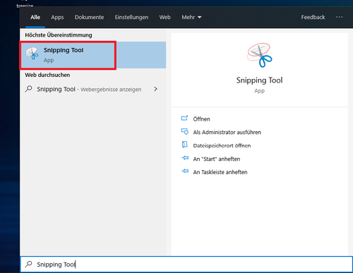Click the Öffnen open-window icon
The image size is (353, 273).
(x=184, y=119)
